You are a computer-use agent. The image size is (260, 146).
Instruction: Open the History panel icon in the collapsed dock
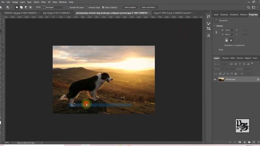(x=208, y=17)
